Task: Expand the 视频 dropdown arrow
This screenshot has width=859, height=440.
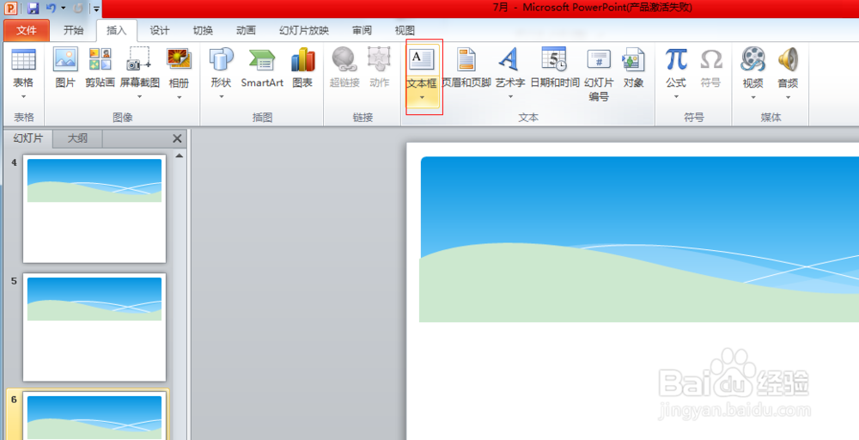Action: click(x=752, y=97)
